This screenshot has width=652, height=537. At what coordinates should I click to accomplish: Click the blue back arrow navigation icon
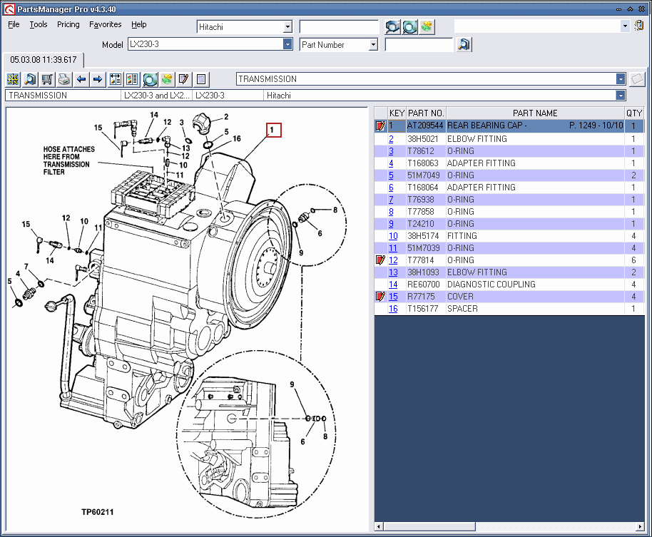[81, 79]
